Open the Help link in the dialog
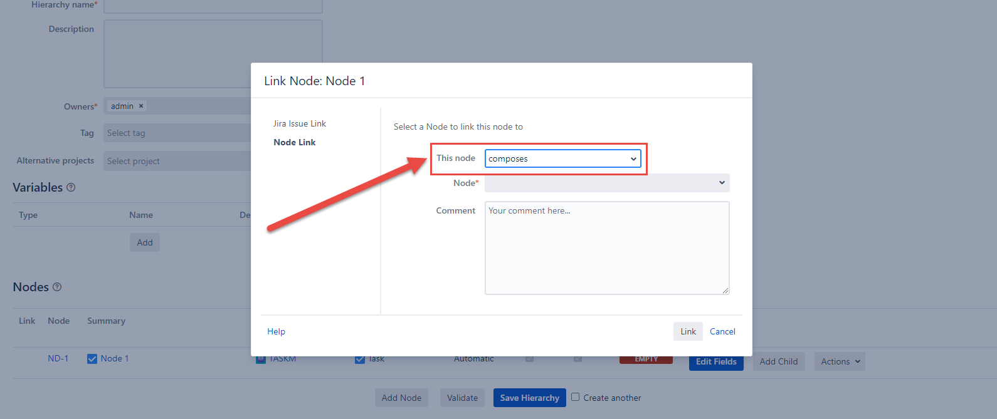The width and height of the screenshot is (997, 419). pos(276,331)
